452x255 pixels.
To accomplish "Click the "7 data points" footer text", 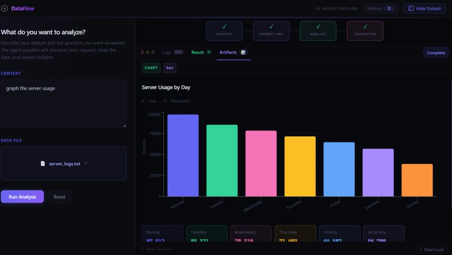I will (156, 249).
